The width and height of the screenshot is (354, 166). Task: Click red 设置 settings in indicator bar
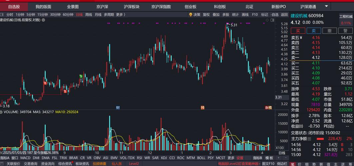click(240, 158)
